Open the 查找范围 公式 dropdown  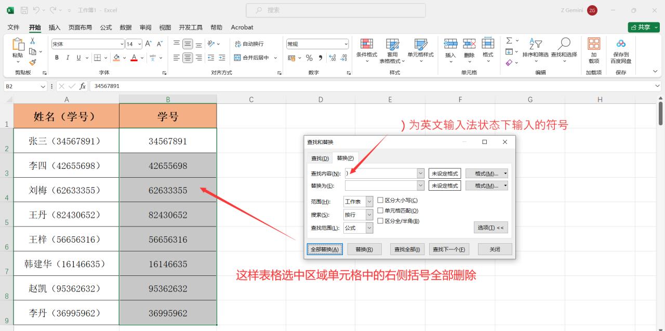[369, 228]
